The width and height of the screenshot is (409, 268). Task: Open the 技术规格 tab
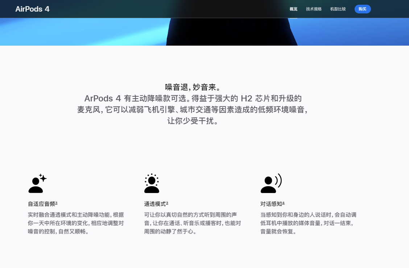314,9
